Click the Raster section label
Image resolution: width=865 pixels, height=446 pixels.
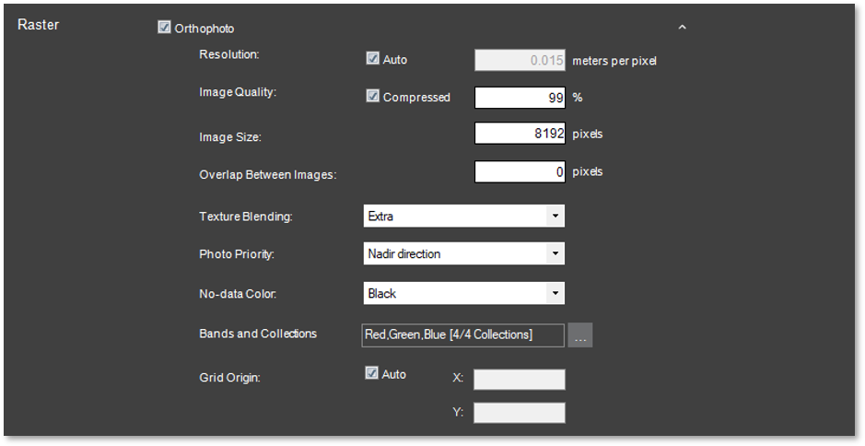point(38,25)
